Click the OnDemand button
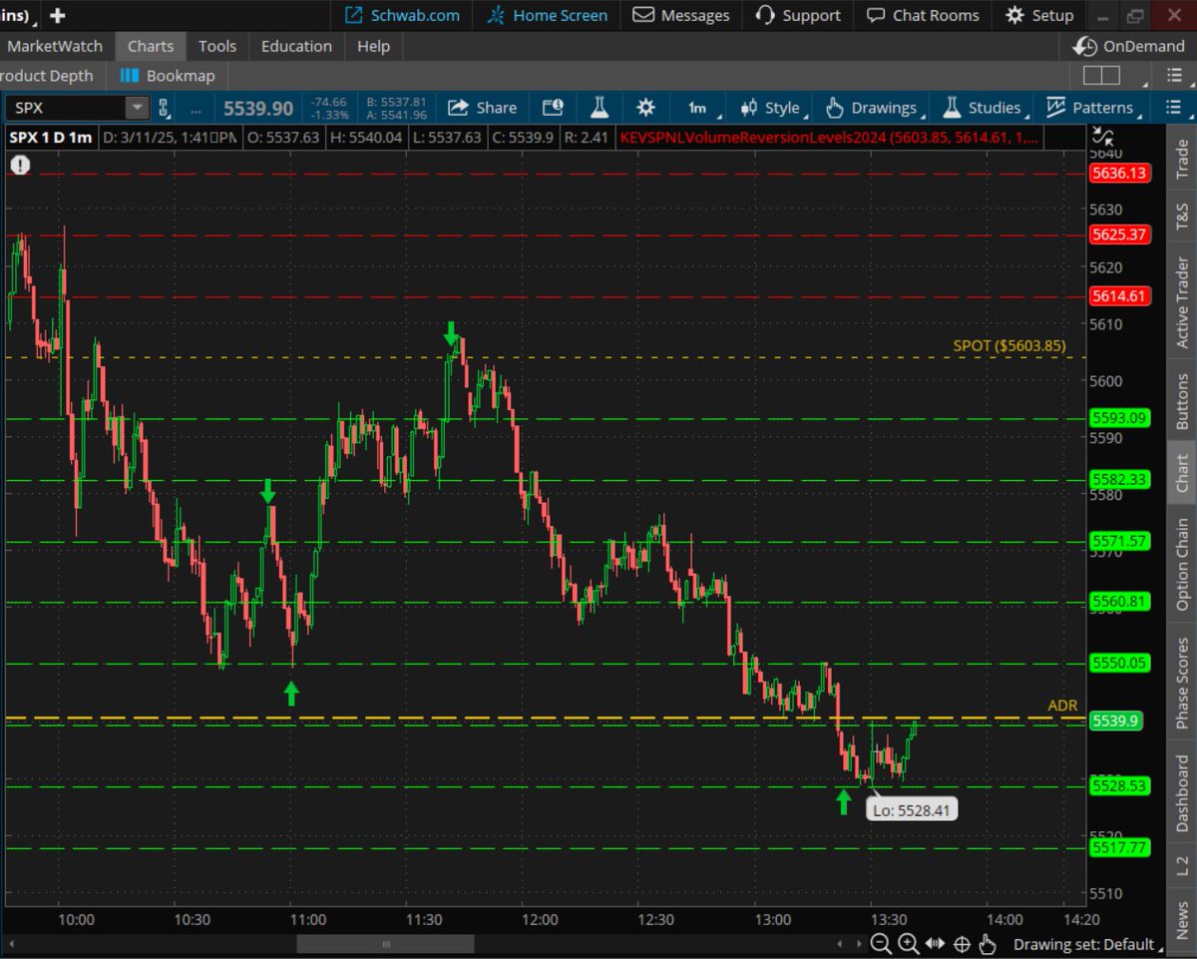The image size is (1197, 959). (1128, 46)
